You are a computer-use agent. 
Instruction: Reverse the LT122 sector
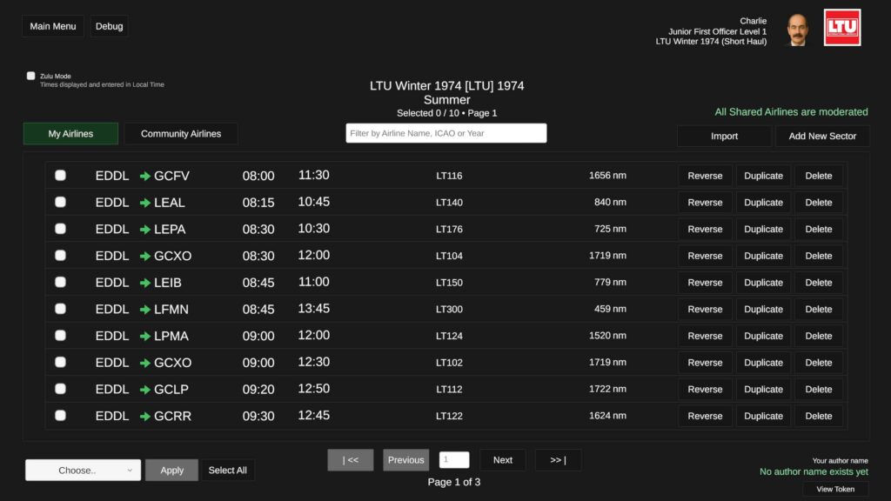click(705, 416)
